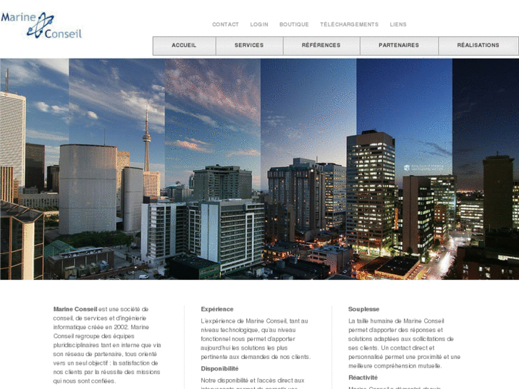Open the PARTENAIRES menu tab
This screenshot has height=389, width=519.
399,46
